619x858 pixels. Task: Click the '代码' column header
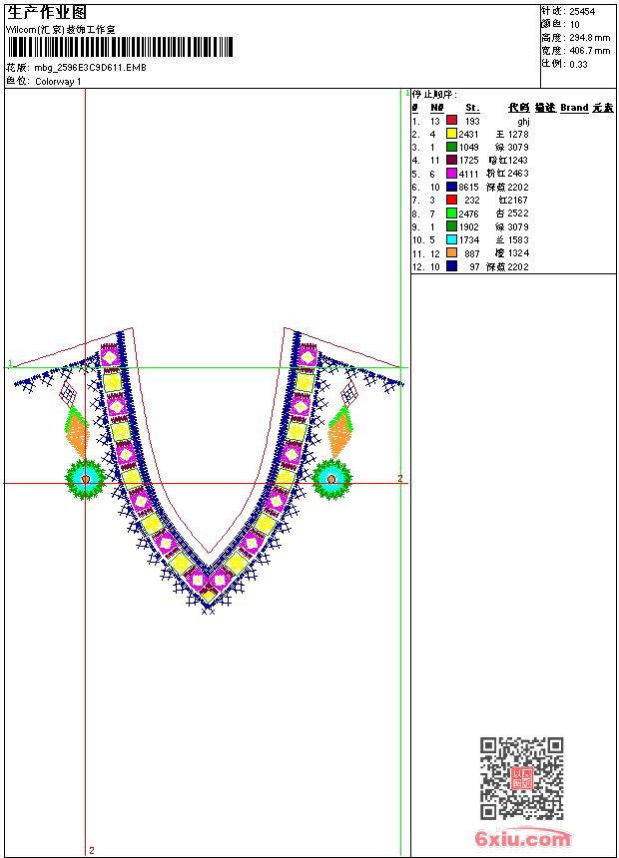(x=518, y=108)
